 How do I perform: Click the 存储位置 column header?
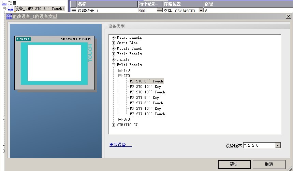point(183,4)
